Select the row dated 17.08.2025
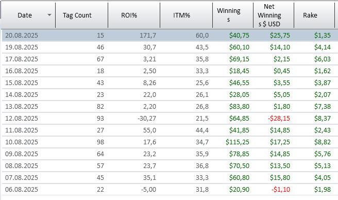 pyautogui.click(x=170, y=59)
